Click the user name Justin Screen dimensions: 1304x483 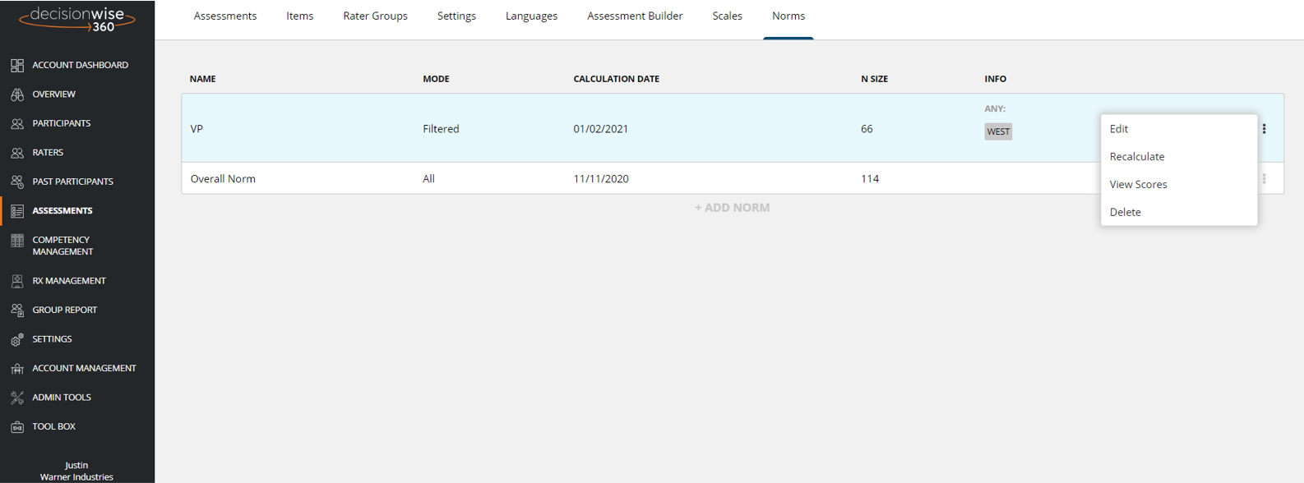[76, 465]
